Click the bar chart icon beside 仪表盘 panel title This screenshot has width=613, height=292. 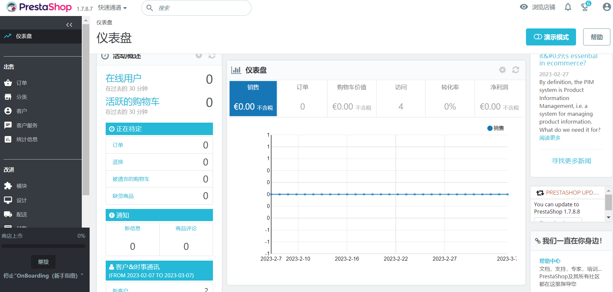(x=236, y=70)
